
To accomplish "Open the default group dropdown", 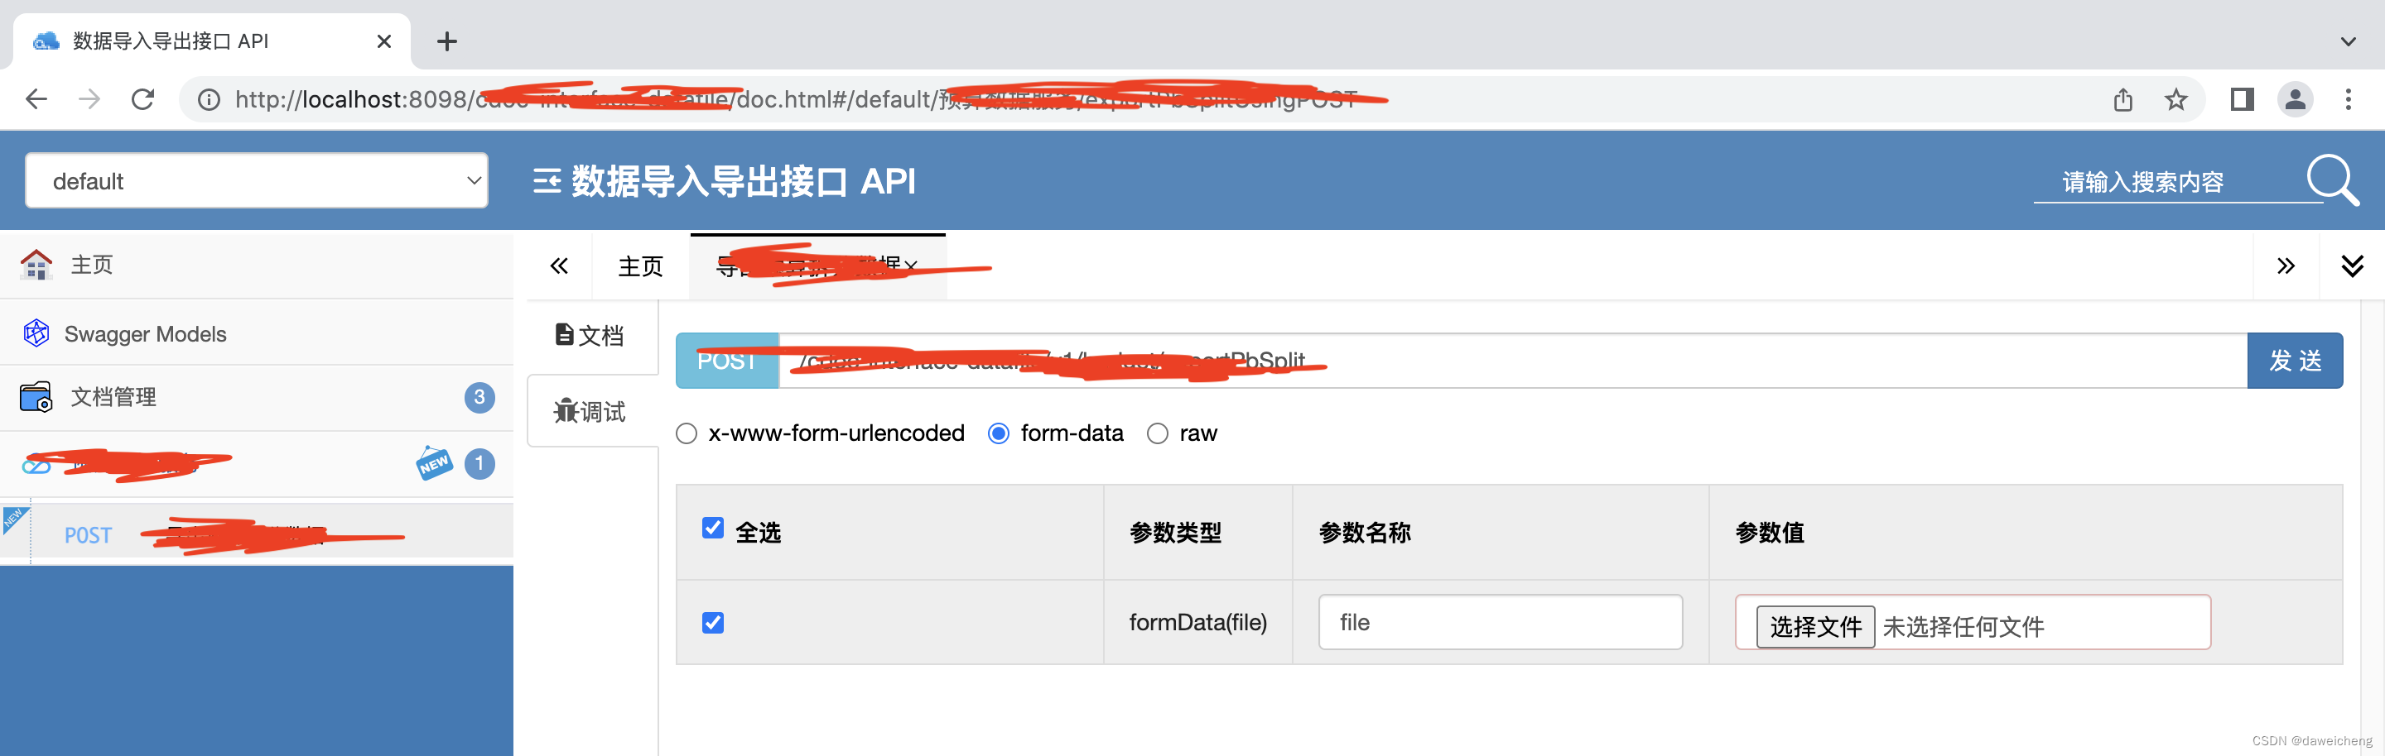I will coord(257,180).
